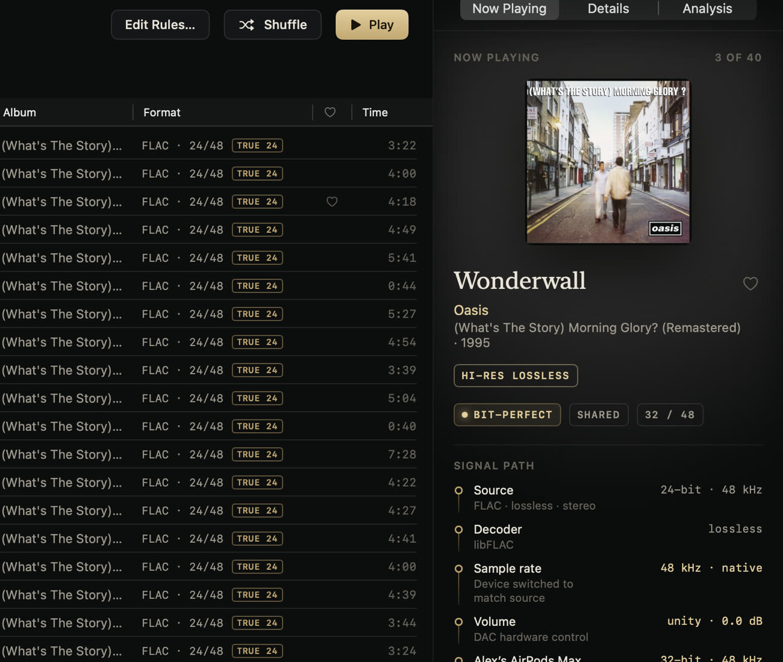Favorite Wonderwall with the heart icon
Image resolution: width=783 pixels, height=662 pixels.
point(750,283)
